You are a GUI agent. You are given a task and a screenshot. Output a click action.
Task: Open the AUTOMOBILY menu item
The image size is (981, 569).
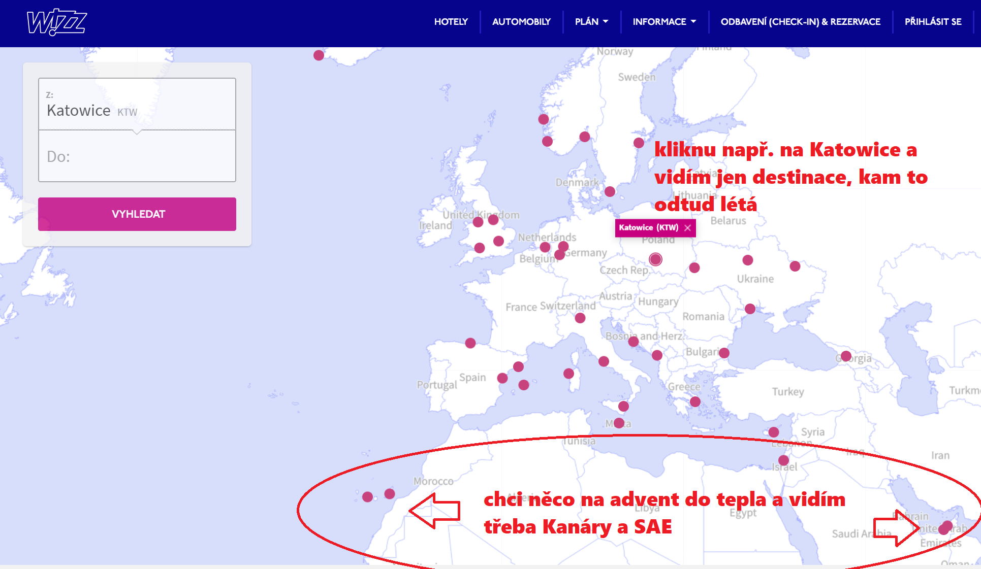pyautogui.click(x=521, y=22)
